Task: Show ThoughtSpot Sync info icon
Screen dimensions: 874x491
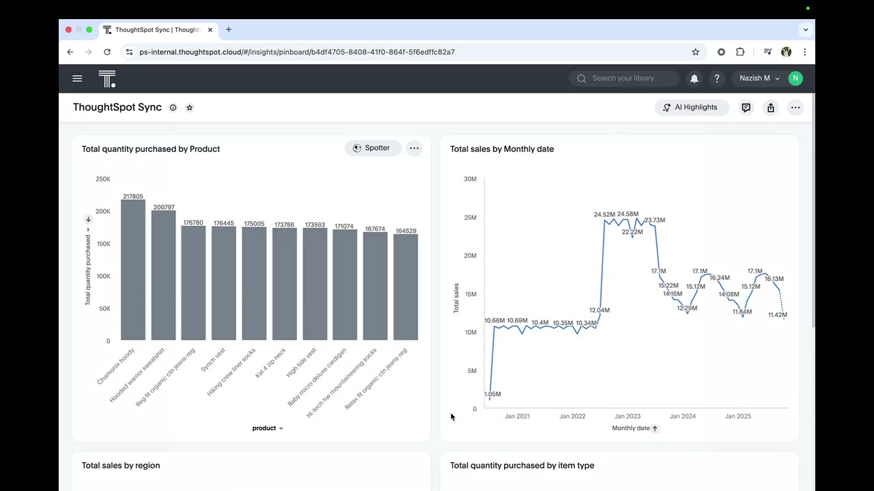Action: (x=173, y=108)
